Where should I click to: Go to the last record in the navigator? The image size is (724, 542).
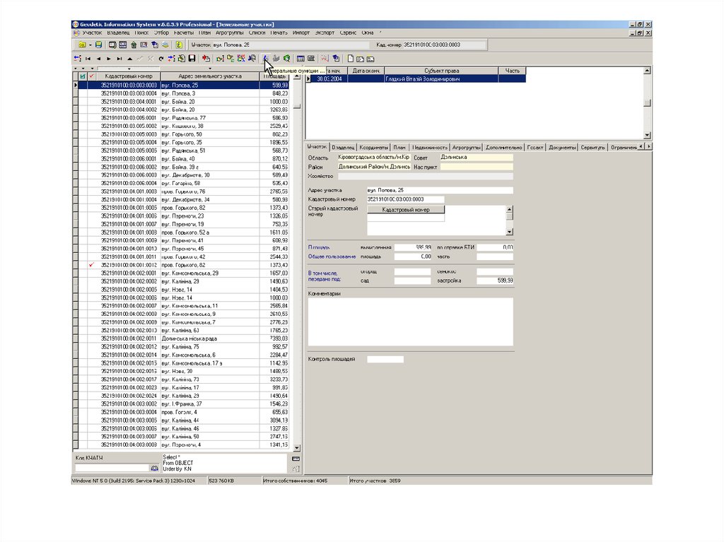coord(119,59)
